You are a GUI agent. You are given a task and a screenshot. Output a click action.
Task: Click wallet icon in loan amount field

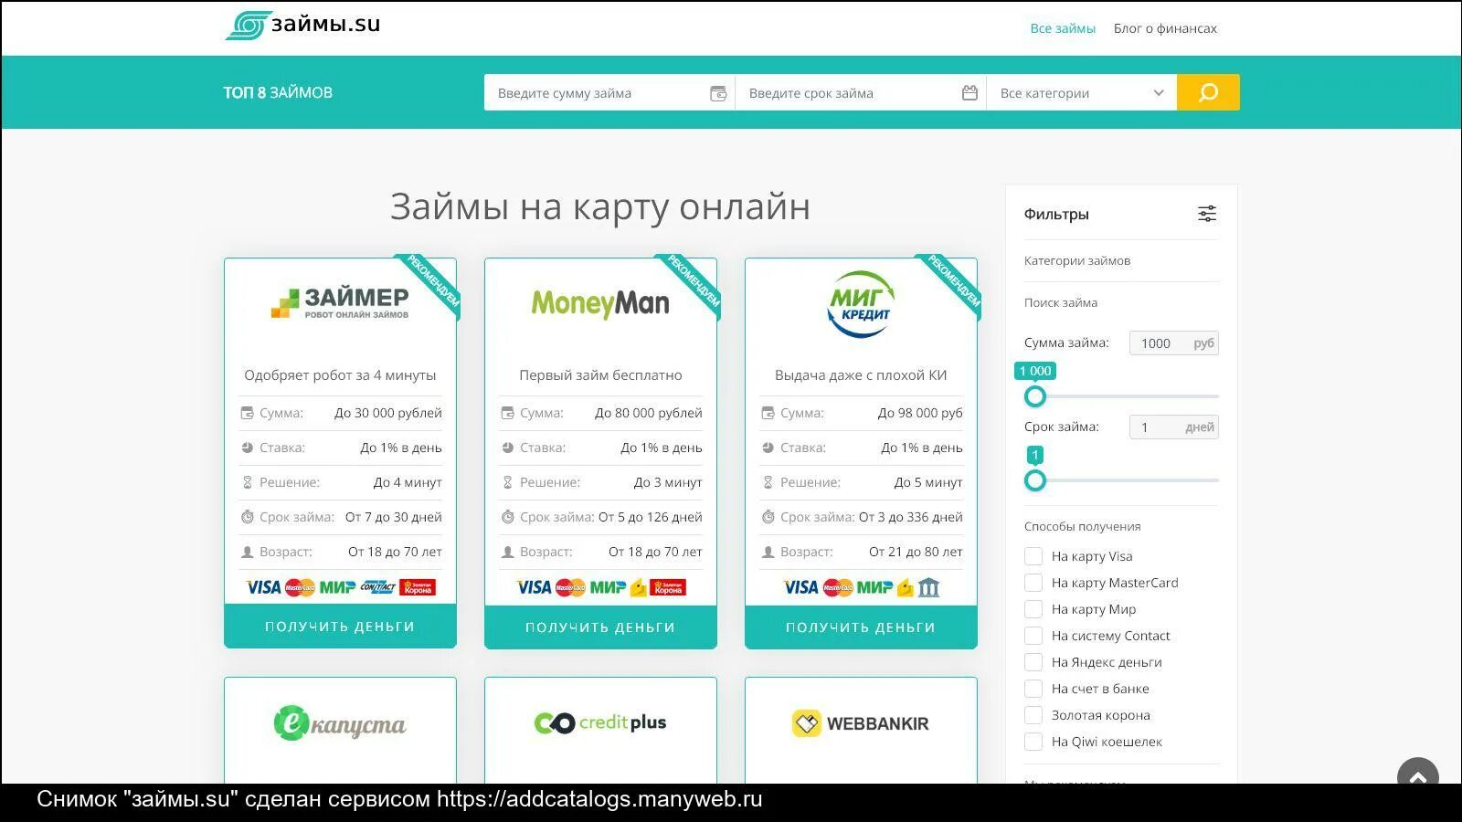click(718, 93)
